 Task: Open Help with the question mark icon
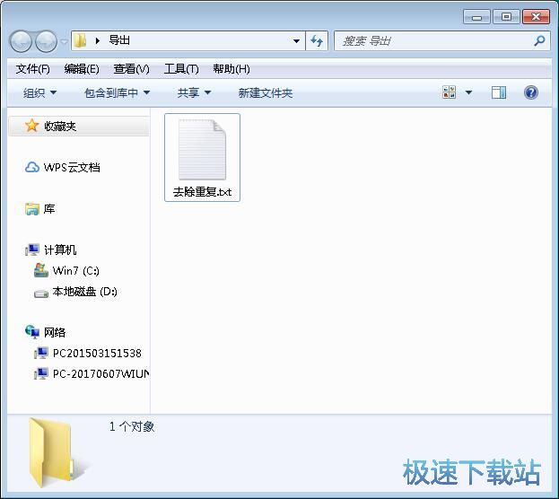tap(531, 92)
